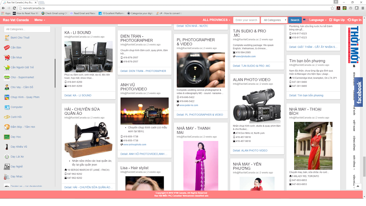Open '10 Excellent Platforms' bookmark
Screen dimensions: 366x206
[112, 13]
